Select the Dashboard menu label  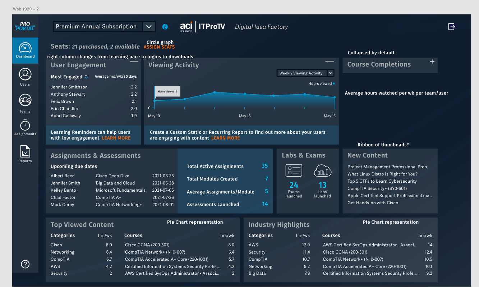tap(25, 56)
